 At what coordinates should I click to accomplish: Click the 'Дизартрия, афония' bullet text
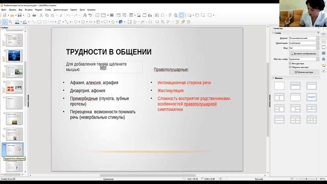(87, 91)
